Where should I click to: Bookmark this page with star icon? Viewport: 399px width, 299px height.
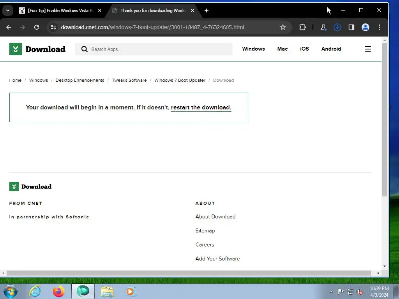pos(283,27)
